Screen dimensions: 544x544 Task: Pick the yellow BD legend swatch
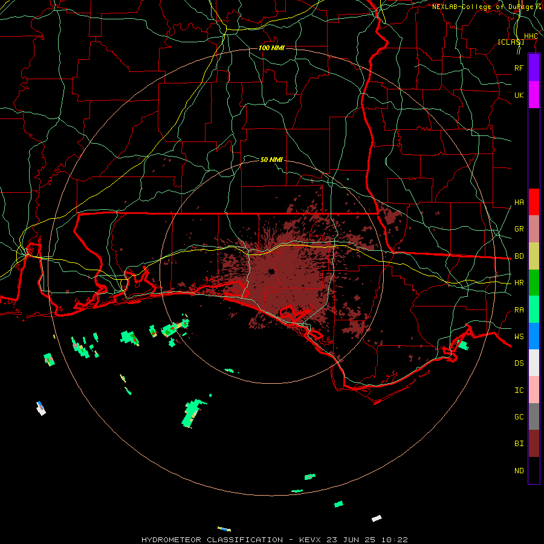[x=534, y=256]
